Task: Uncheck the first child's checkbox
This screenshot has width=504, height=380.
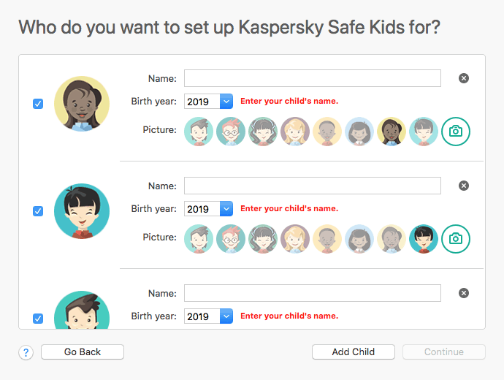Action: click(x=38, y=104)
